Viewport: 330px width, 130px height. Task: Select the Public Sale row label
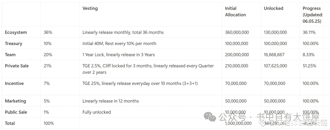point(16,112)
